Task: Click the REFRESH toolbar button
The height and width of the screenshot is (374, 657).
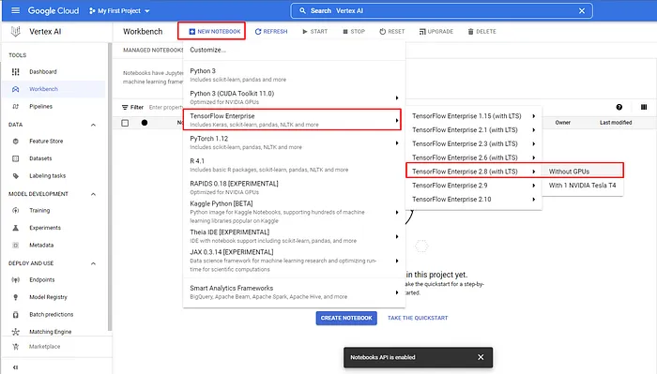Action: [x=271, y=31]
